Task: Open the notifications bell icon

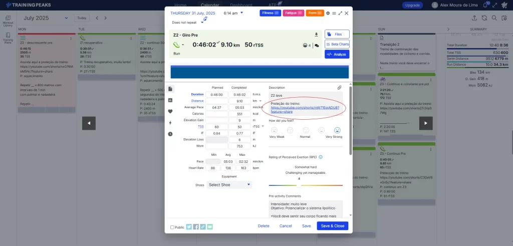Action: coord(485,5)
